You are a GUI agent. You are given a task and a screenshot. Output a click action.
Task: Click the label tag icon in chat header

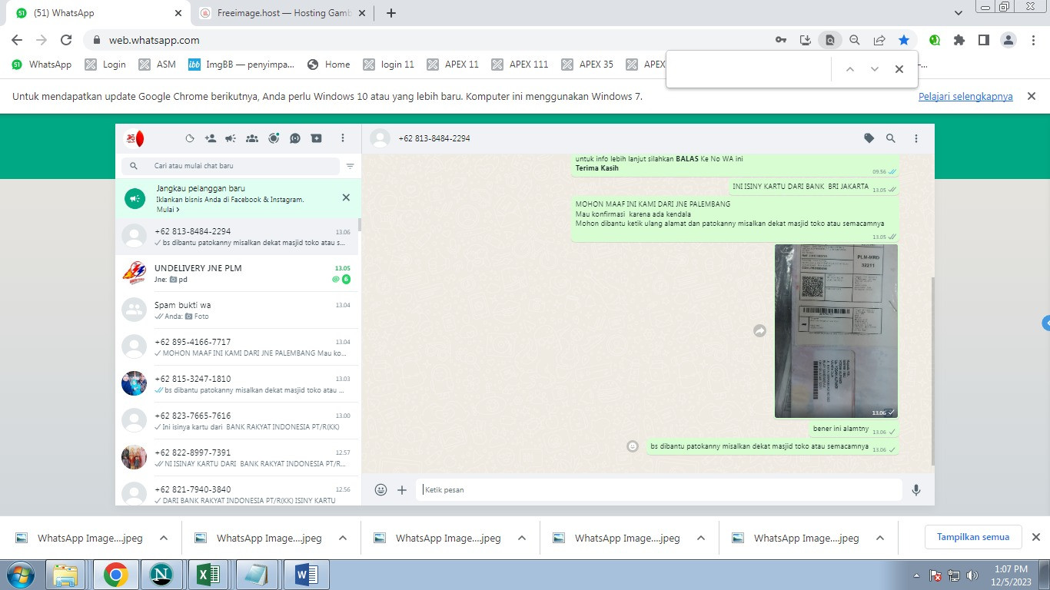click(869, 138)
